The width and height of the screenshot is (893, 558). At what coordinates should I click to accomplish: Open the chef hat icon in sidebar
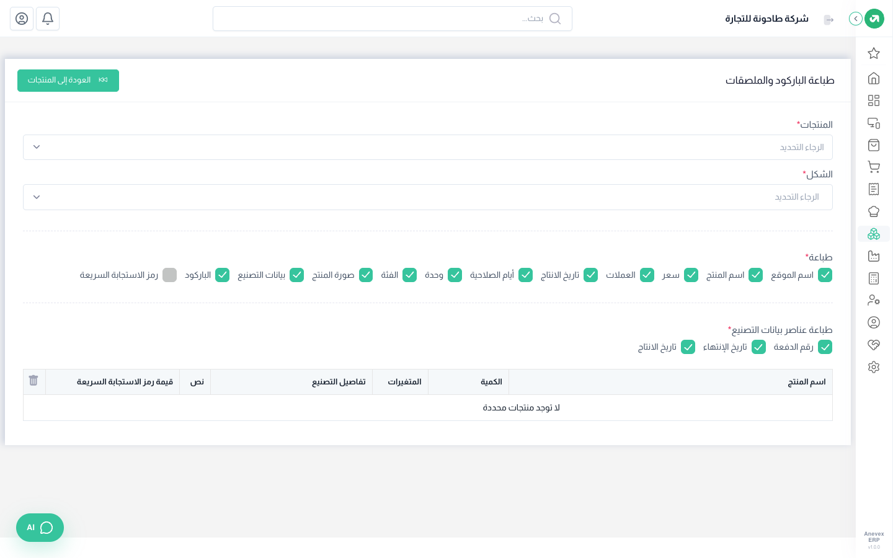tap(874, 211)
